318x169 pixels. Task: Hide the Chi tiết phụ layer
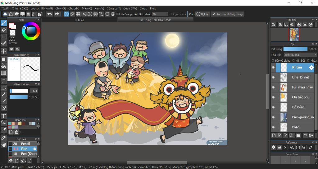click(273, 97)
